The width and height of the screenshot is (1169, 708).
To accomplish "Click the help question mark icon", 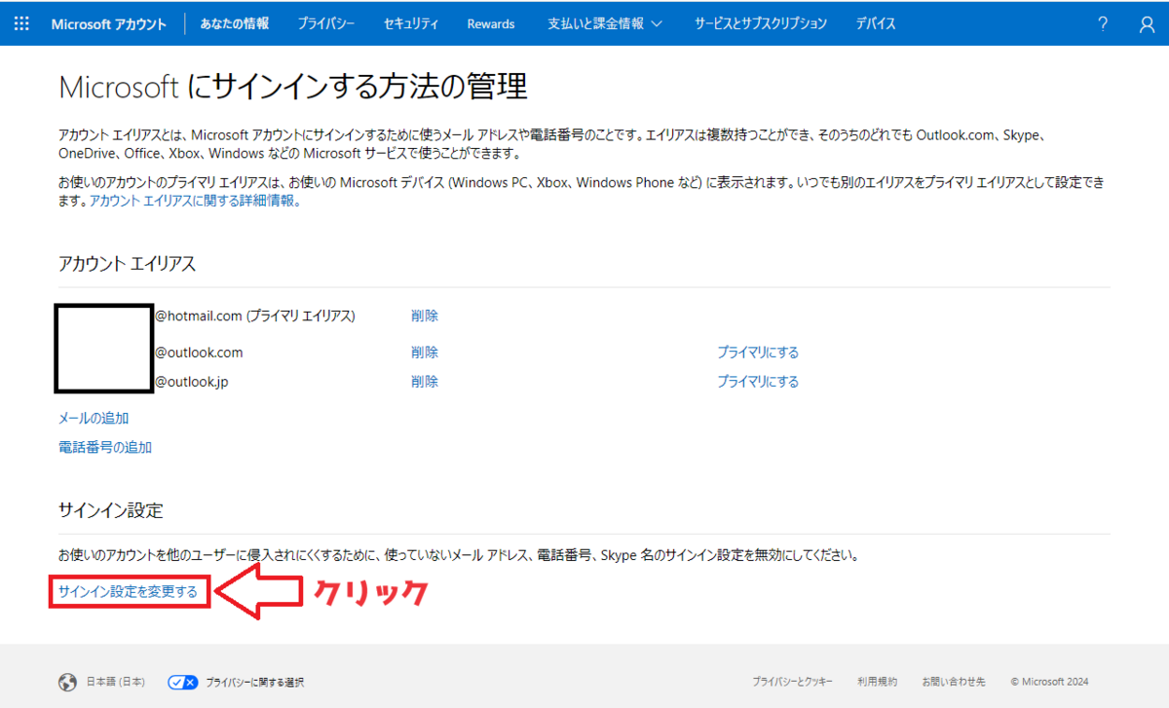I will click(x=1103, y=23).
